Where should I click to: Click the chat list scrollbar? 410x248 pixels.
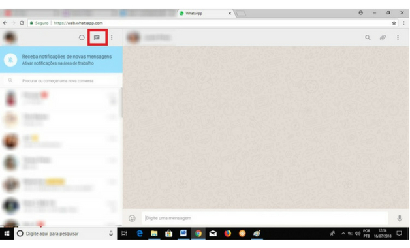(x=121, y=103)
